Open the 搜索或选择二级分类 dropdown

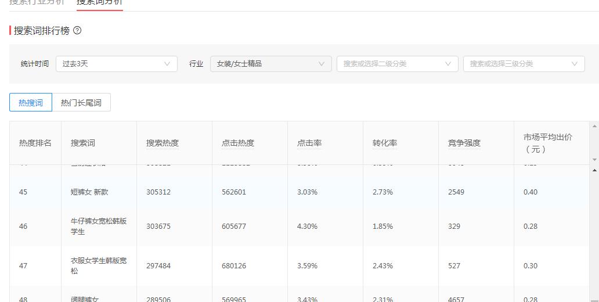(x=397, y=64)
